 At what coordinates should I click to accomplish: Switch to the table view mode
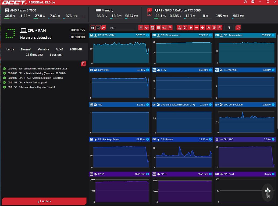coord(98,28)
